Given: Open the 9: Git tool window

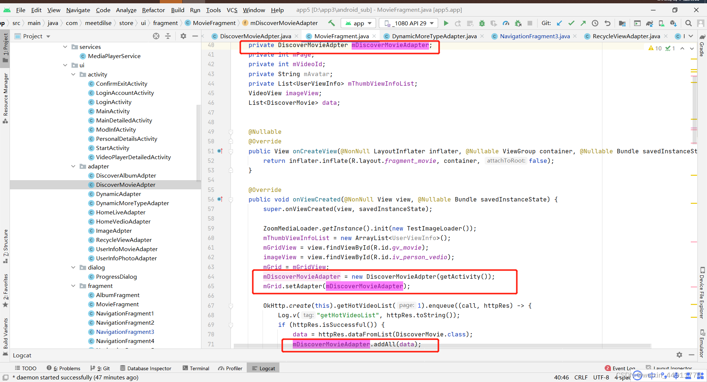Looking at the screenshot, I should [x=100, y=368].
